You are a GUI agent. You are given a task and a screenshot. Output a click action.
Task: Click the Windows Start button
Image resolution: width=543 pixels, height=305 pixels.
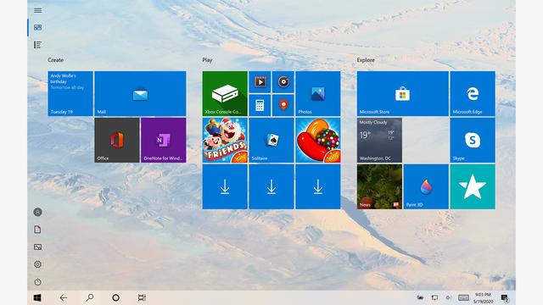(37, 297)
